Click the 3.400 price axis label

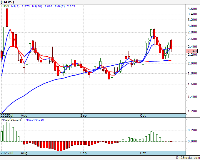[192, 14]
